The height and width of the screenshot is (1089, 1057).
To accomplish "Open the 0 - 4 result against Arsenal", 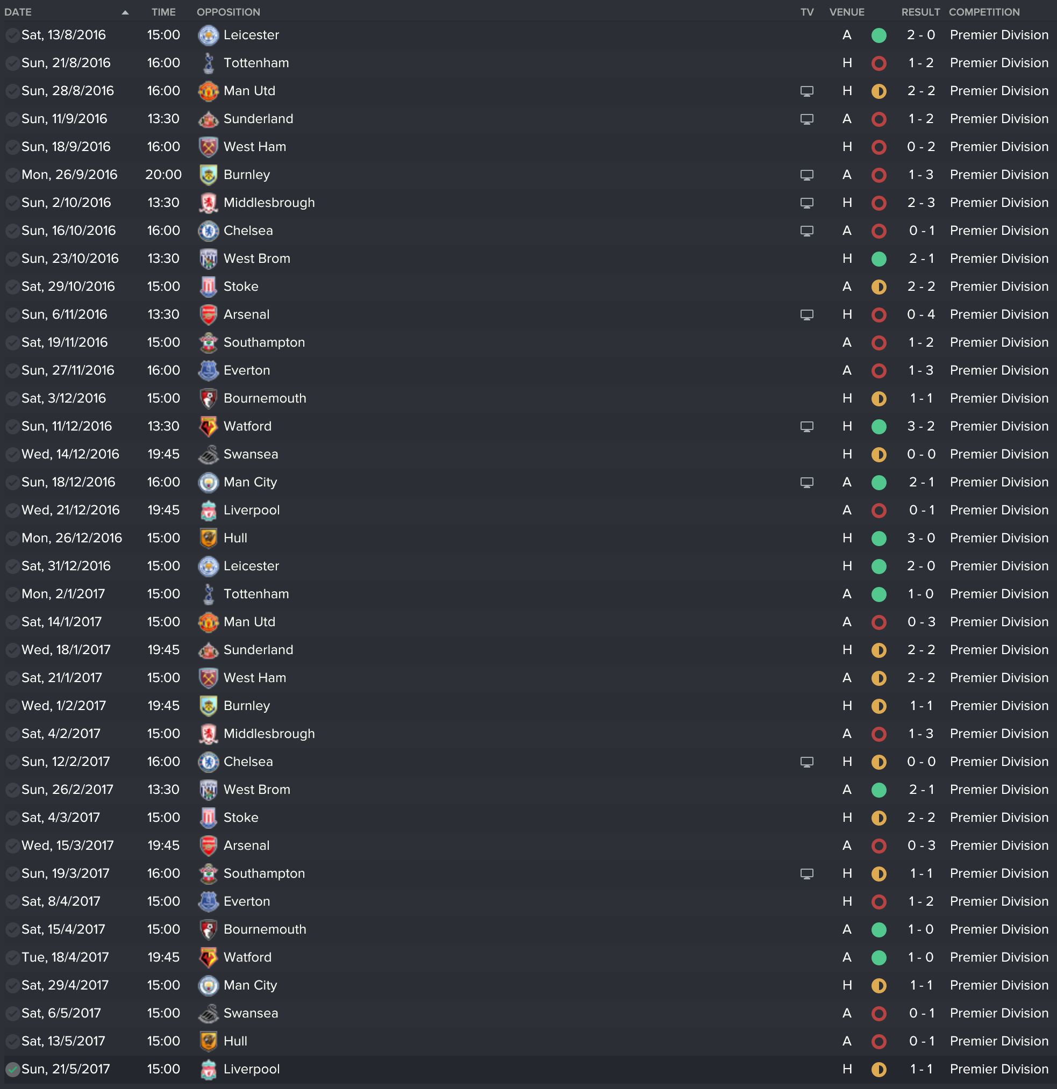I will tap(920, 315).
